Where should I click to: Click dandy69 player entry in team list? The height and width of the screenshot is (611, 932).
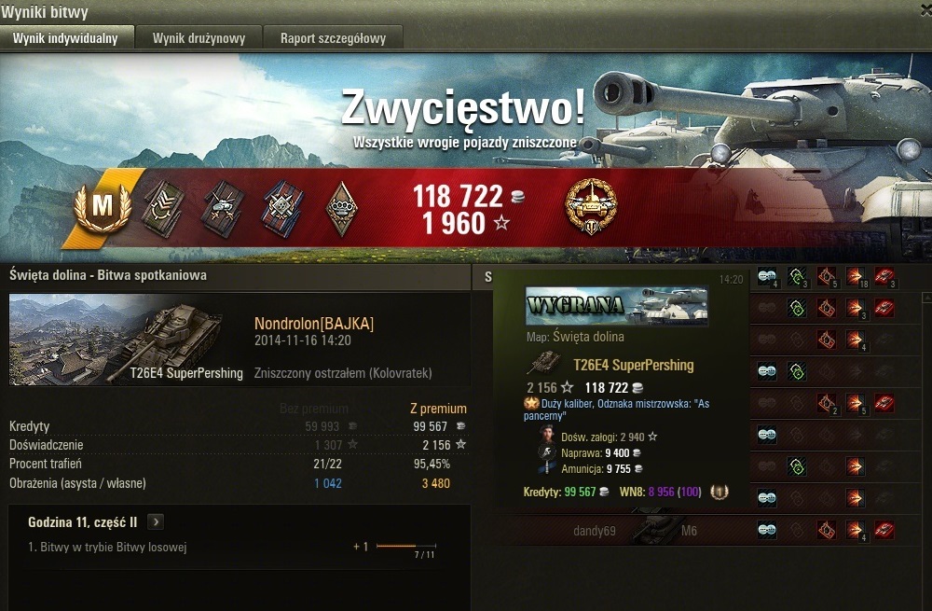(x=595, y=531)
